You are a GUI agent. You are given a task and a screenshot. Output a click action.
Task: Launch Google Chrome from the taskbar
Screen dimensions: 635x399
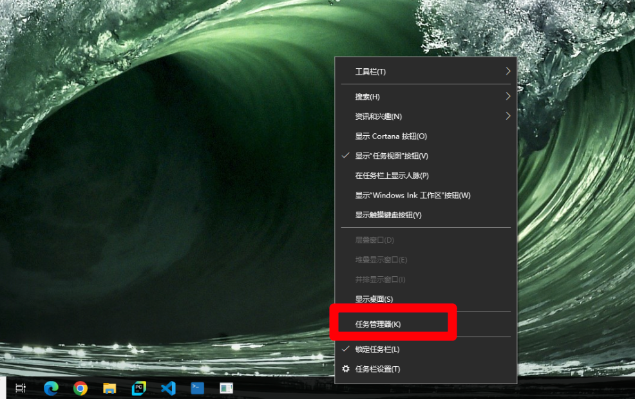coord(80,388)
